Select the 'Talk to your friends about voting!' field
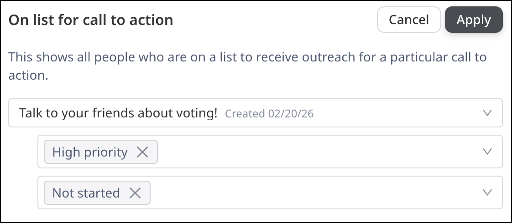This screenshot has height=223, width=512. point(119,113)
